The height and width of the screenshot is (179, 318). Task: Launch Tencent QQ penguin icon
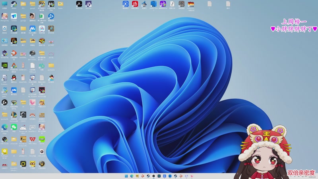click(14, 78)
